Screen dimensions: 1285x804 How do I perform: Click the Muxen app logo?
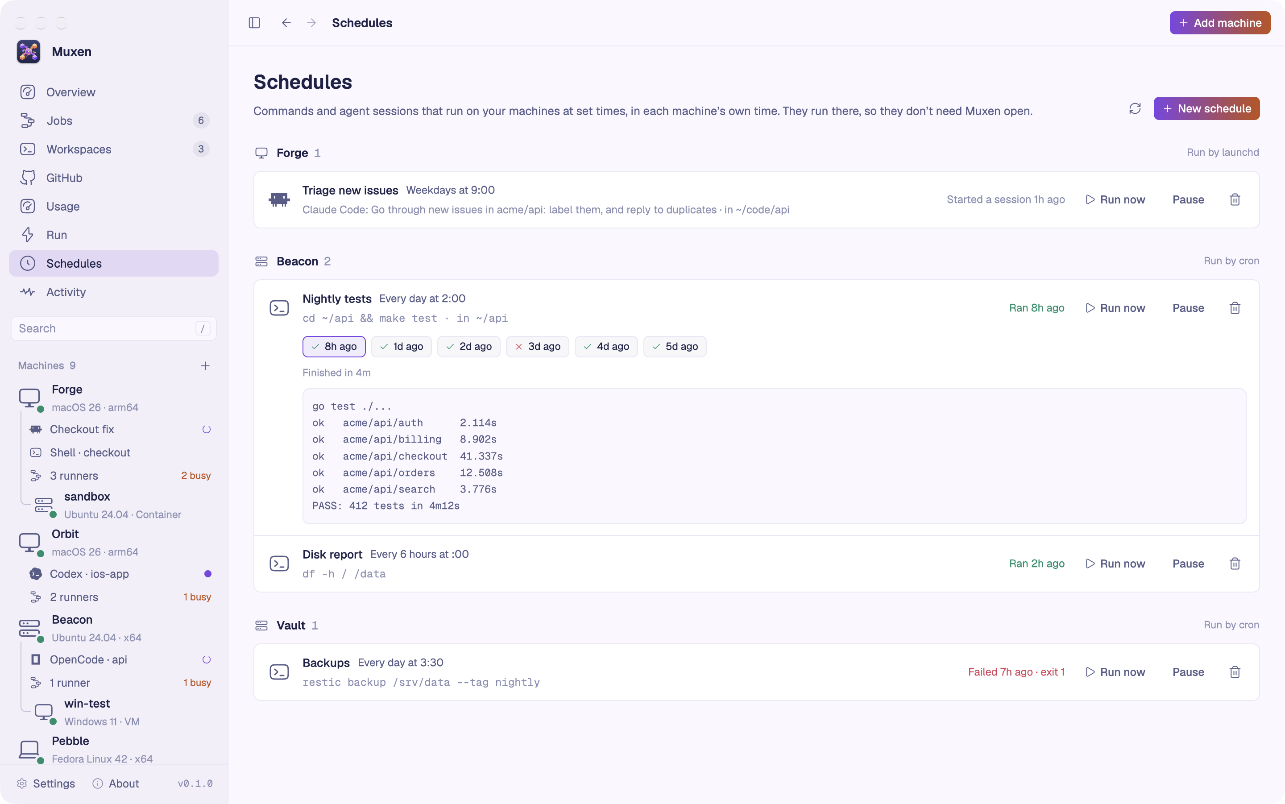tap(29, 52)
